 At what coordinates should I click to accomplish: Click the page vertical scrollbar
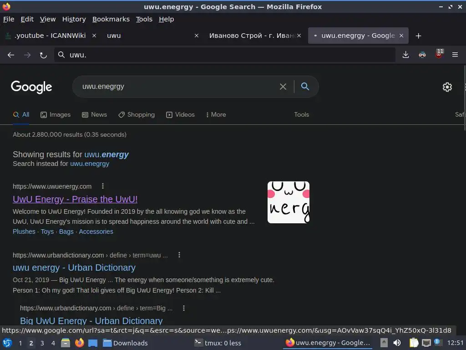pos(464,98)
